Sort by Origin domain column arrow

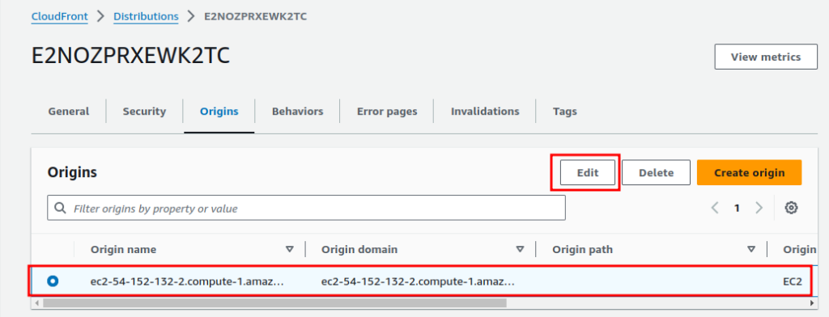tap(521, 249)
